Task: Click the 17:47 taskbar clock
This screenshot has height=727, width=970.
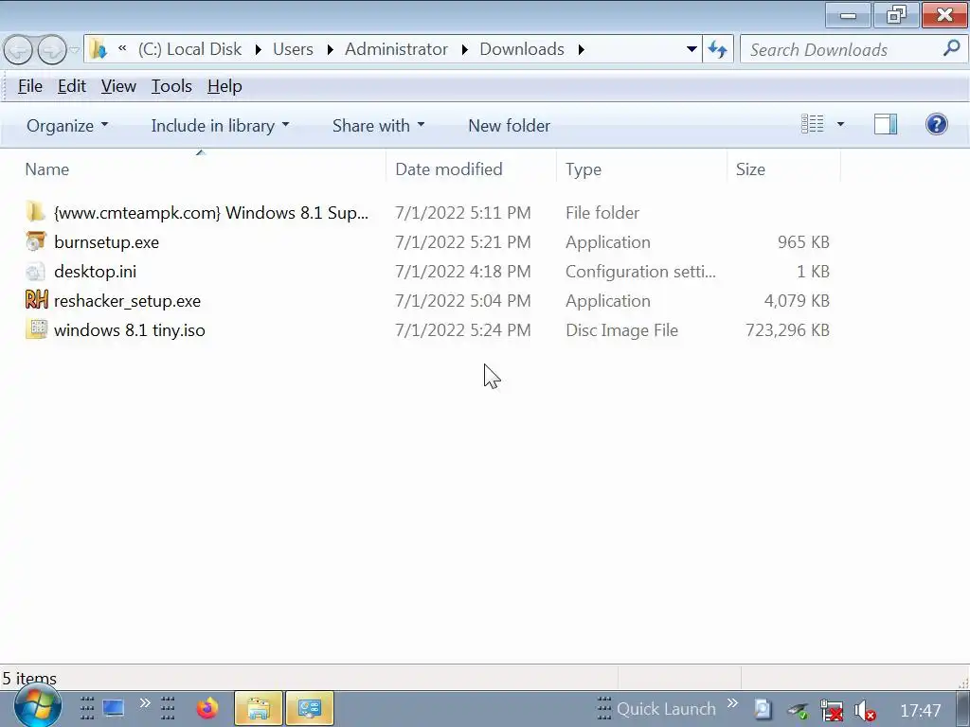Action: coord(920,710)
